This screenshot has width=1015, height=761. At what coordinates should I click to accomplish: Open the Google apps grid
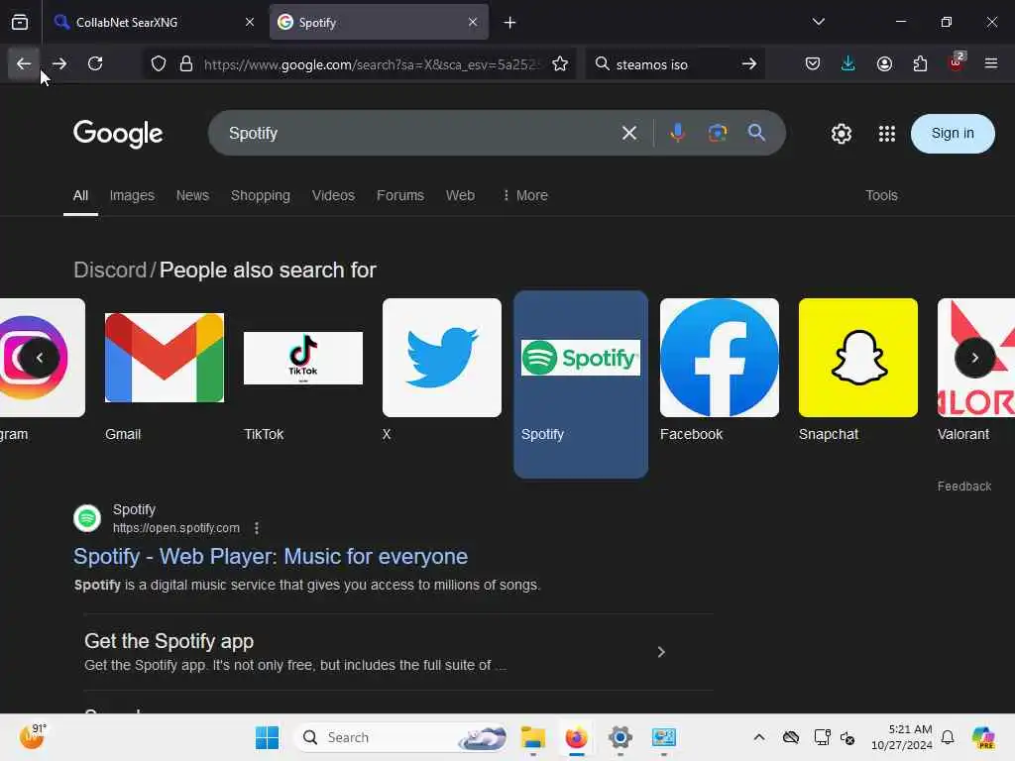pyautogui.click(x=887, y=134)
